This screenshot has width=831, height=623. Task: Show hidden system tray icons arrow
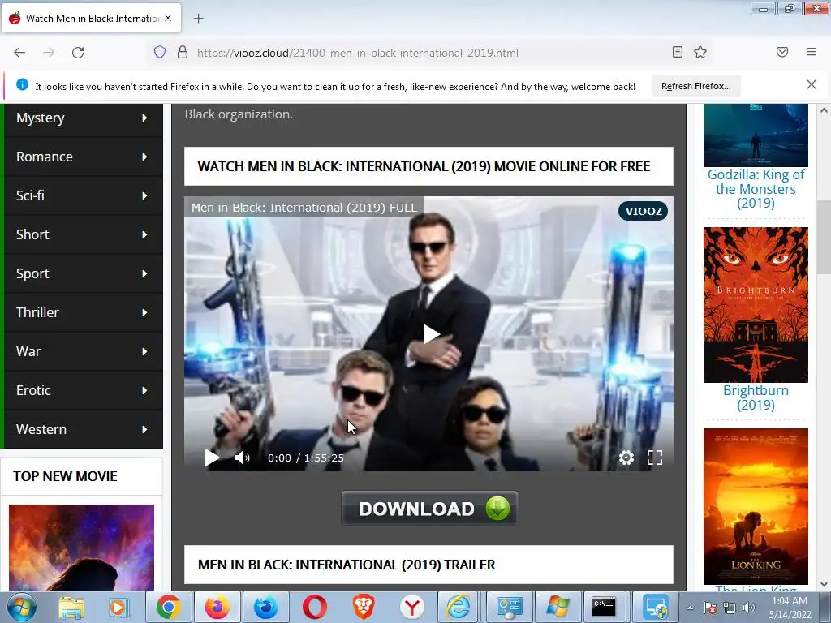[x=690, y=608]
